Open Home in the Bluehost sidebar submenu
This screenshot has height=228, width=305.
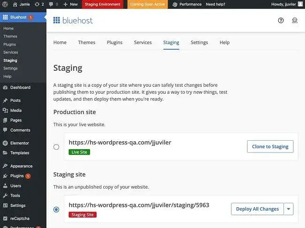pyautogui.click(x=8, y=29)
